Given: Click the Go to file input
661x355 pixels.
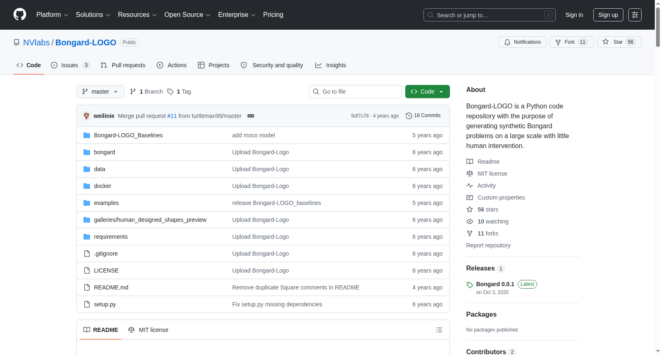Looking at the screenshot, I should point(355,92).
